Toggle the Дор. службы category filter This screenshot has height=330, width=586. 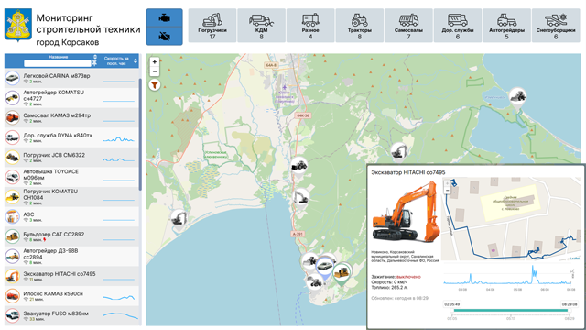click(458, 26)
